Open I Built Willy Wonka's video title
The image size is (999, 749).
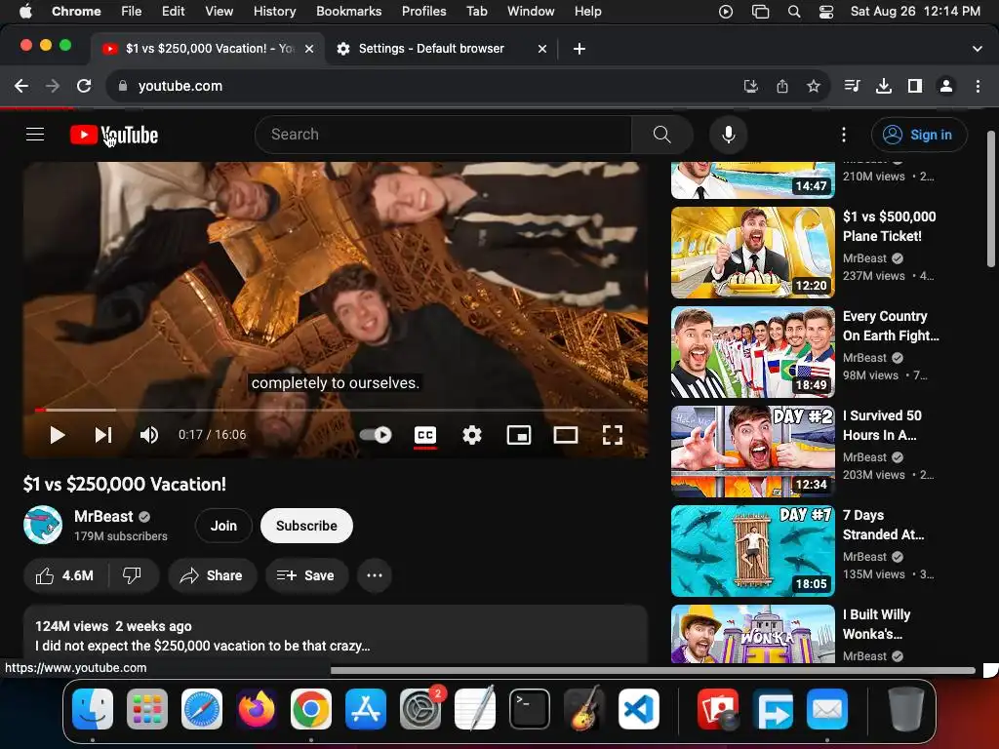877,624
